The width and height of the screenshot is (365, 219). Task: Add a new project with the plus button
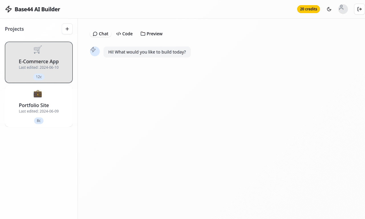(67, 29)
